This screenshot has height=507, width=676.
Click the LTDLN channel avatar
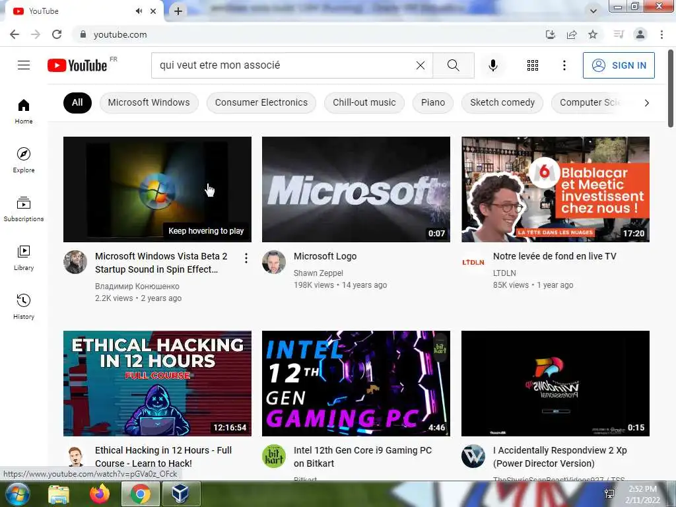coord(473,261)
